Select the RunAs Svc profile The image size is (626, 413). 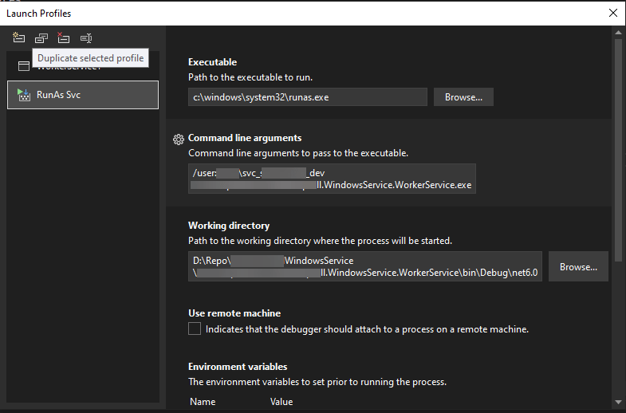click(x=83, y=95)
